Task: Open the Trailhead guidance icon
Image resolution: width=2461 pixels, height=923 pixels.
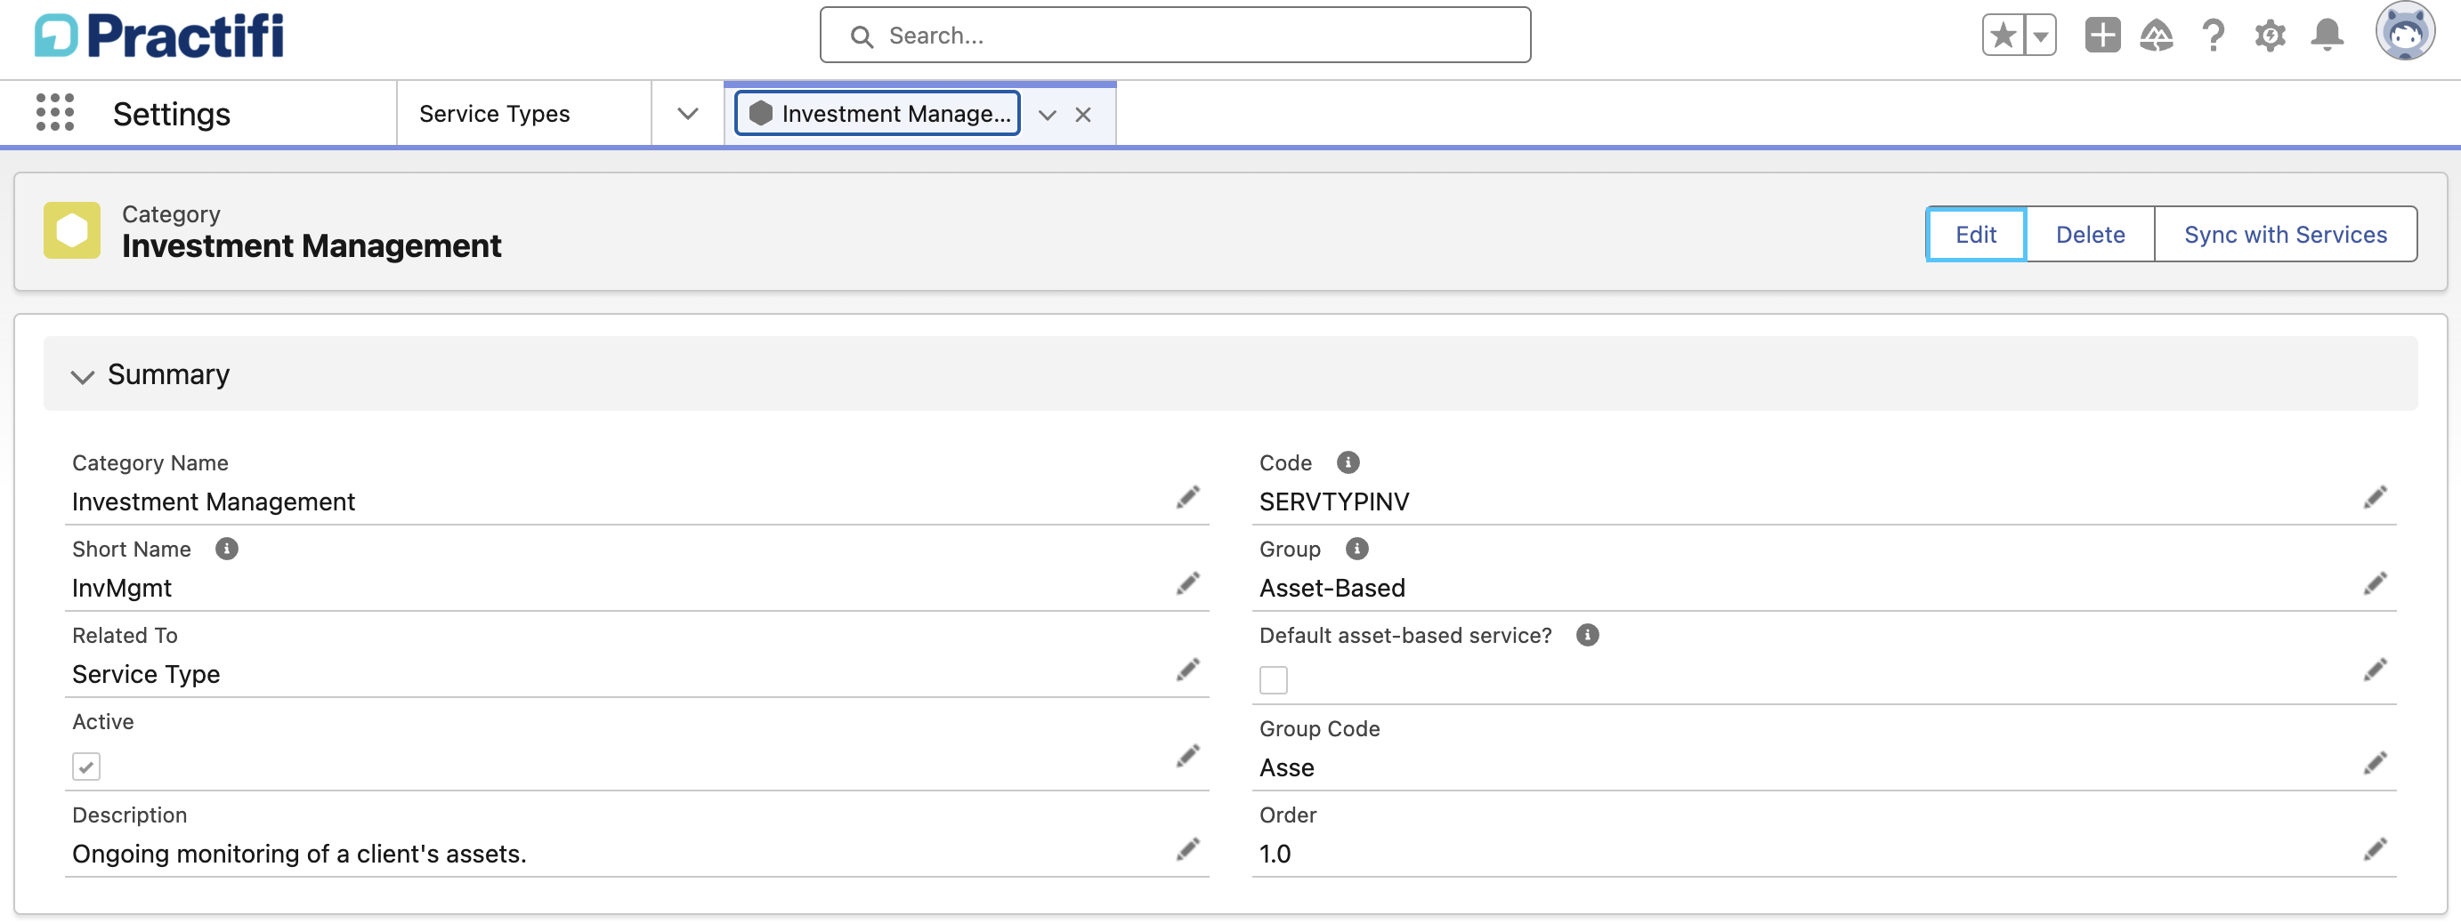Action: [2157, 36]
